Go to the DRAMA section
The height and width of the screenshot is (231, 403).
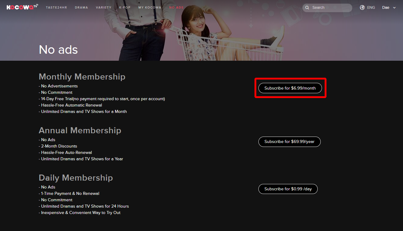click(81, 8)
